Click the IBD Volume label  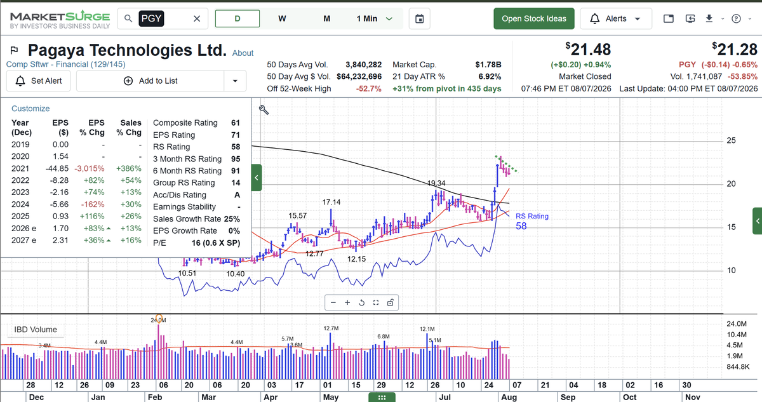coord(36,330)
